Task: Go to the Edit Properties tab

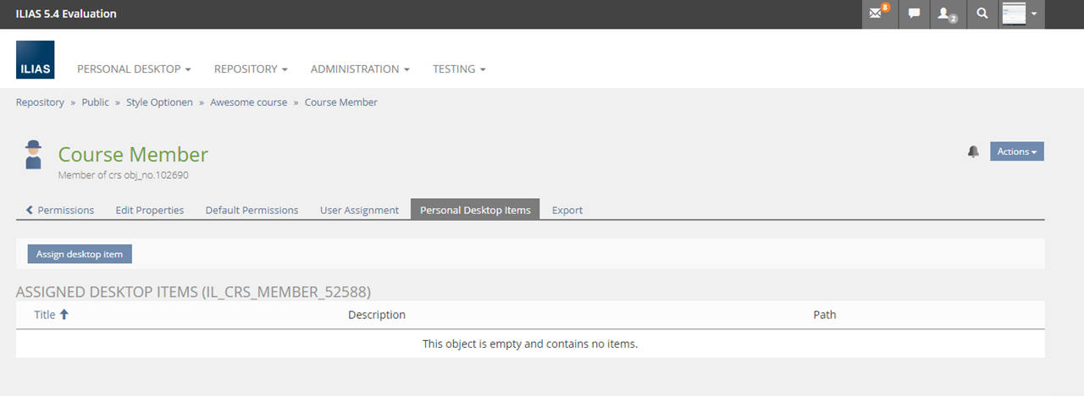Action: coord(149,210)
